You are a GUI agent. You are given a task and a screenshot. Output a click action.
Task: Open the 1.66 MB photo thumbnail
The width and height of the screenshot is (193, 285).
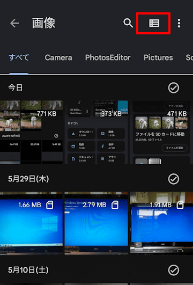point(32,223)
